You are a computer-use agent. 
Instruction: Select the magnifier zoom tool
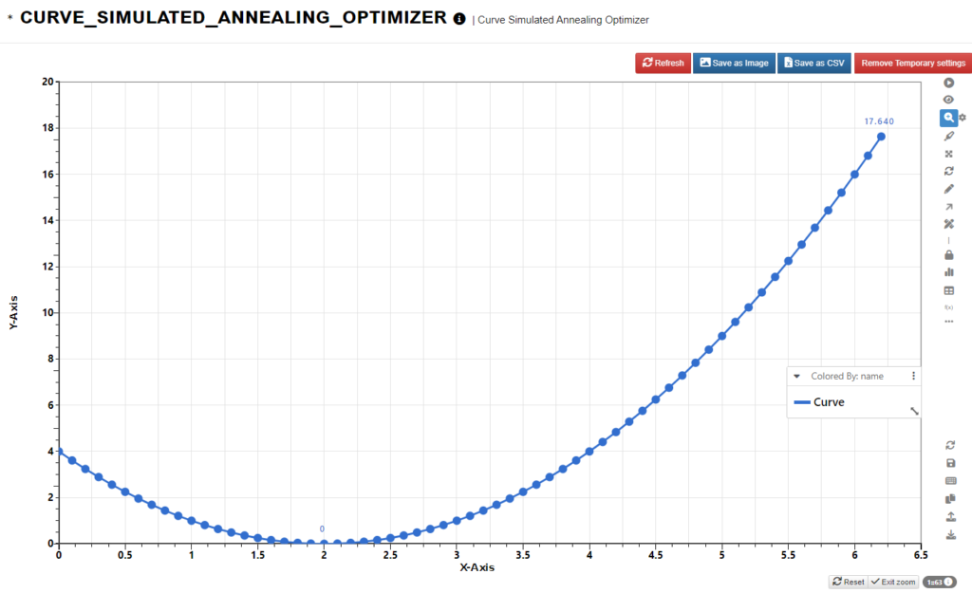click(x=948, y=117)
